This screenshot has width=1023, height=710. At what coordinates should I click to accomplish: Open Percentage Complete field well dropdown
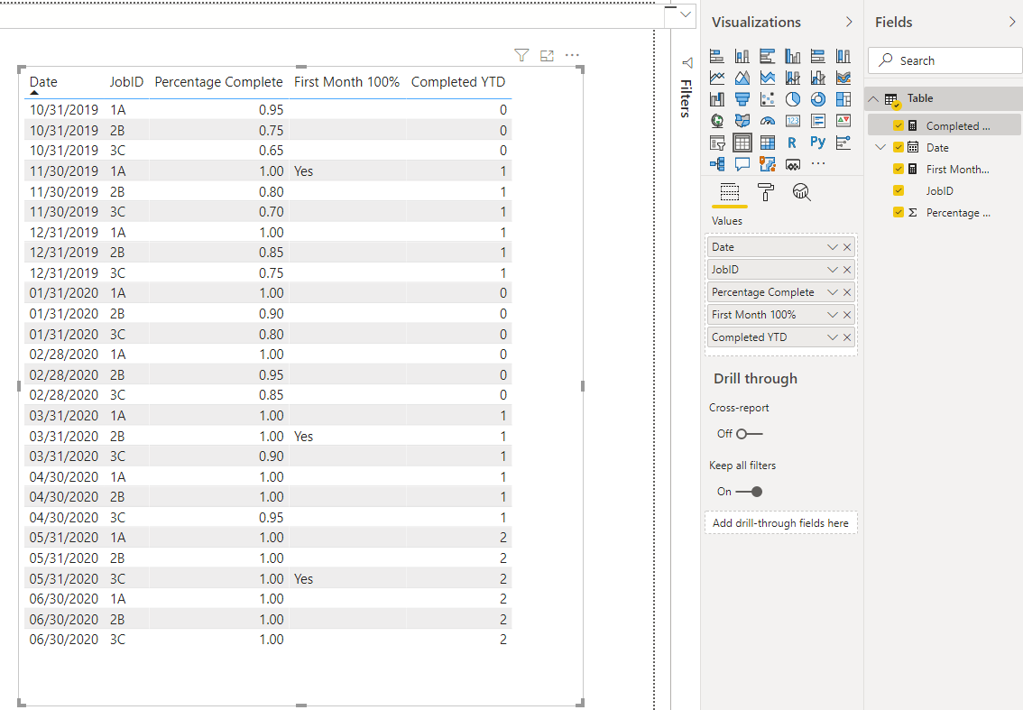click(x=832, y=292)
